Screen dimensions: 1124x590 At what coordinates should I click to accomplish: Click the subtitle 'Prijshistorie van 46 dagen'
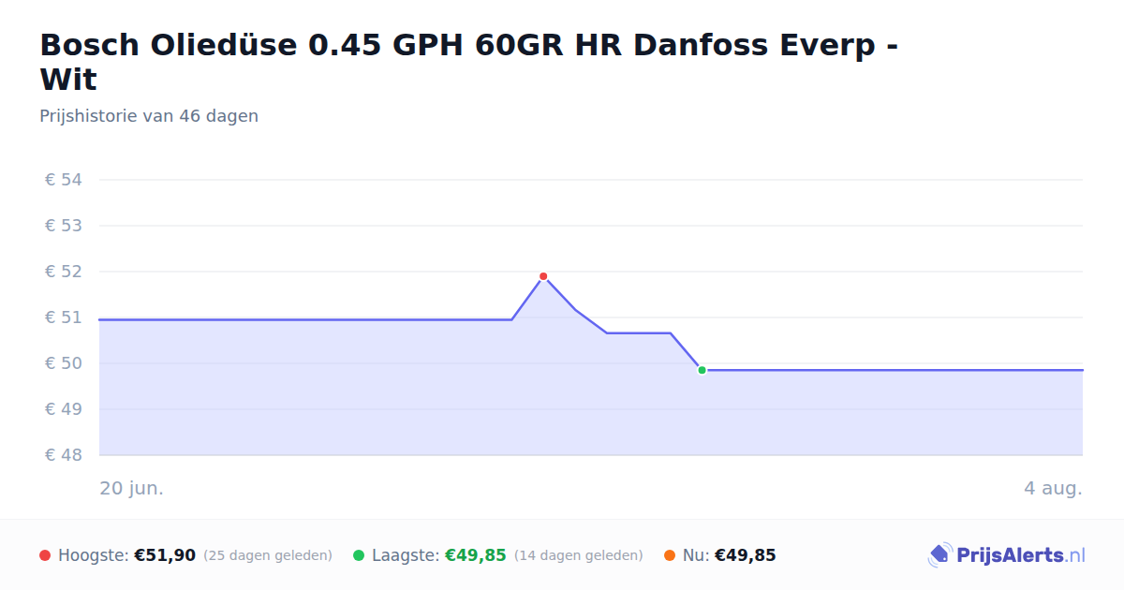[x=149, y=116]
